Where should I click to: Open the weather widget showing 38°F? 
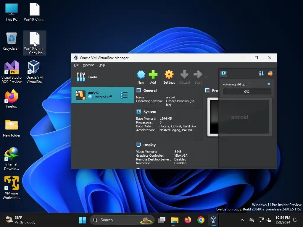pos(20,220)
